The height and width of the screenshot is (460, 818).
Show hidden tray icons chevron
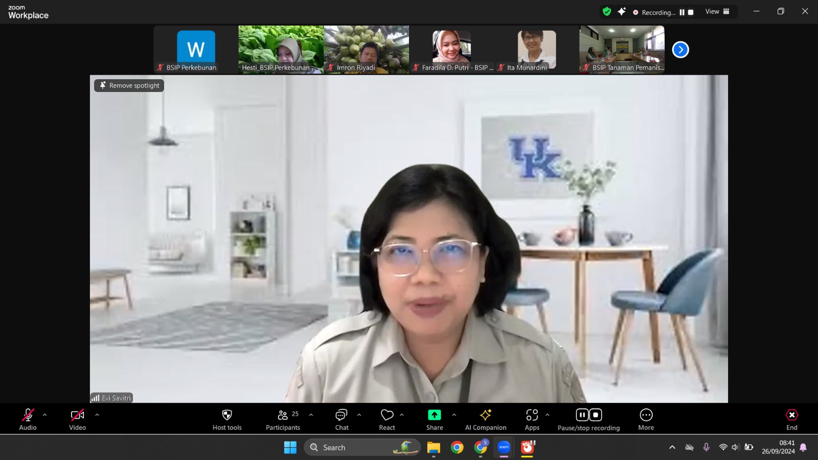coord(672,447)
